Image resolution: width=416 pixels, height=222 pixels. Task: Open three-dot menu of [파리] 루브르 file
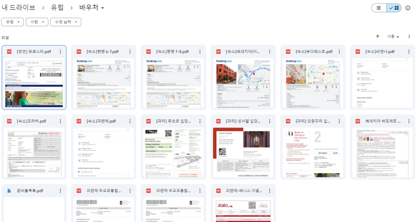[200, 121]
